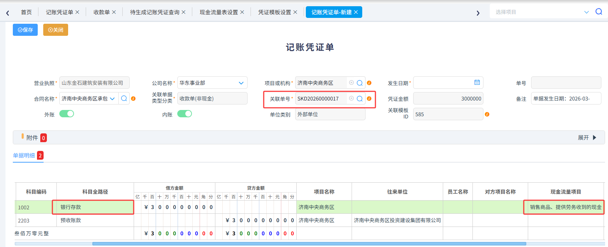Switch to the 待生成记账凭证查询 tab

(155, 12)
